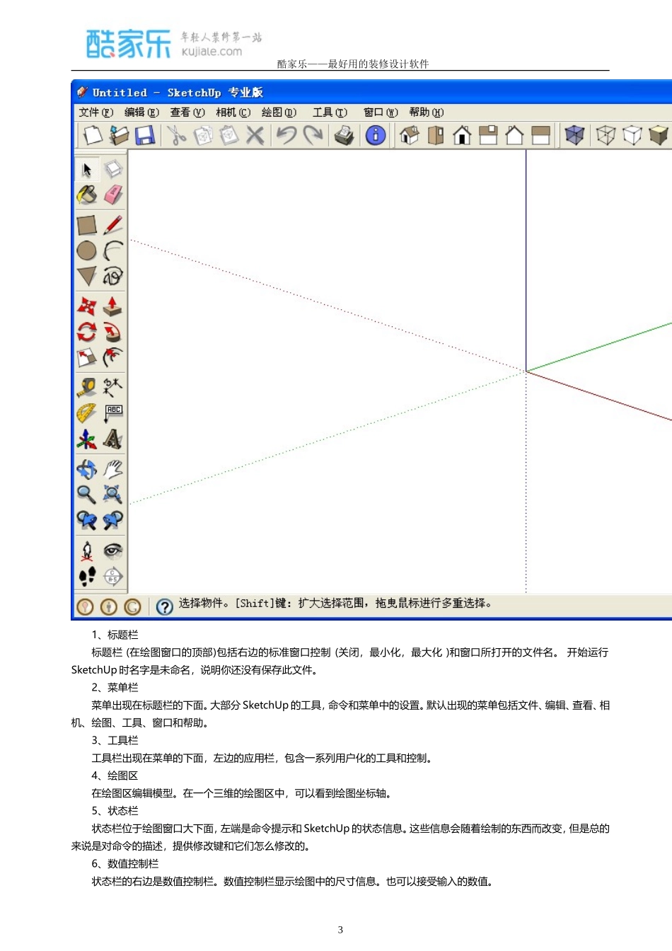Click the Print icon

(x=344, y=135)
